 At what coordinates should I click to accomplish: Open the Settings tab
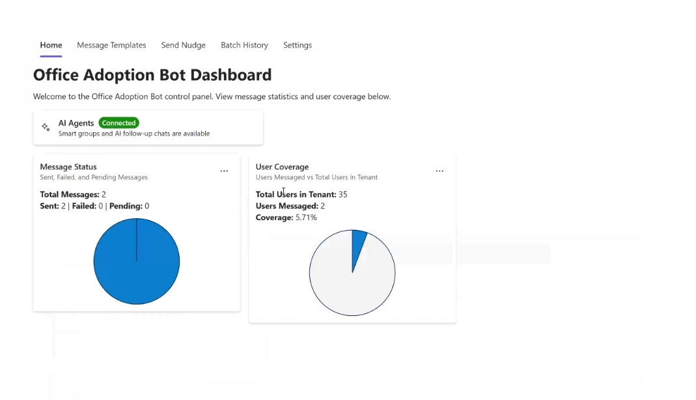pos(298,45)
